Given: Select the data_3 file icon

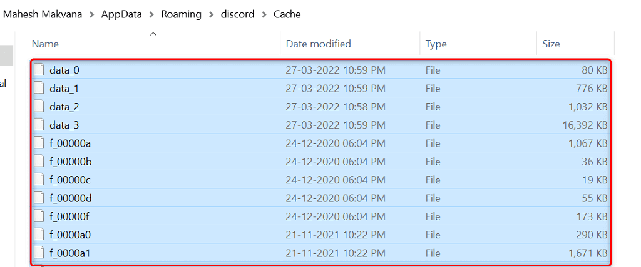Looking at the screenshot, I should pos(39,125).
